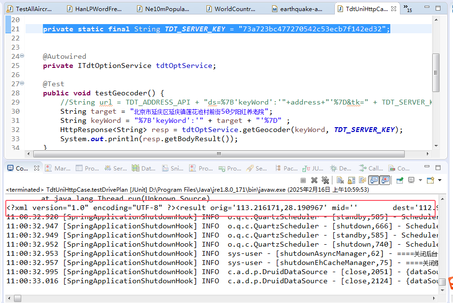Pin the console with the pin icon
This screenshot has width=453, height=303.
[x=400, y=180]
